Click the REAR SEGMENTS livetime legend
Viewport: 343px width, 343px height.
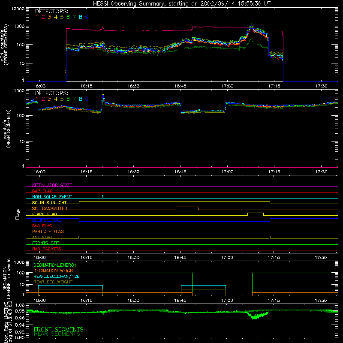tap(57, 334)
